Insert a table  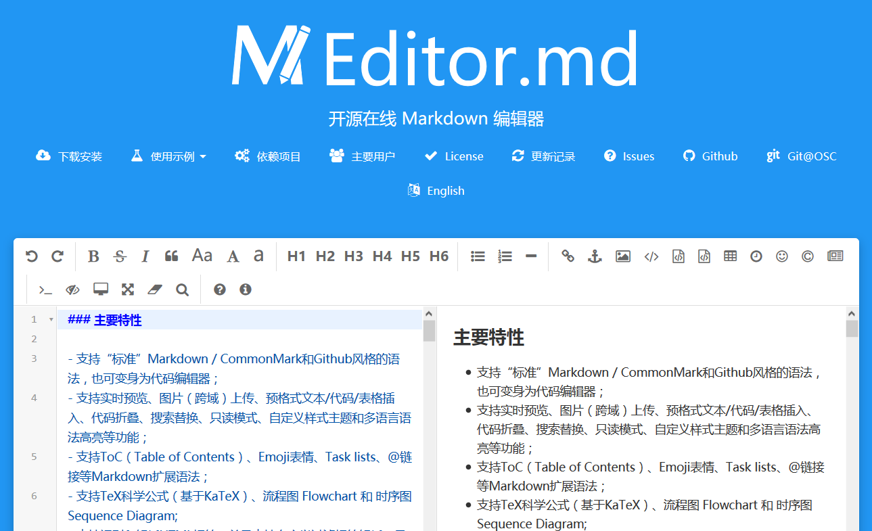click(x=730, y=256)
